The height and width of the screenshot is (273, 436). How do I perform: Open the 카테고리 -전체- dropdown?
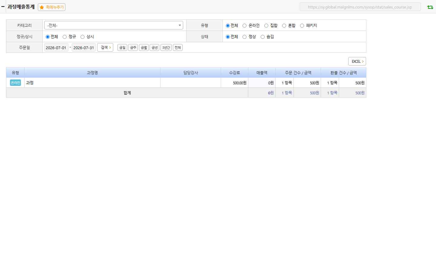point(114,25)
